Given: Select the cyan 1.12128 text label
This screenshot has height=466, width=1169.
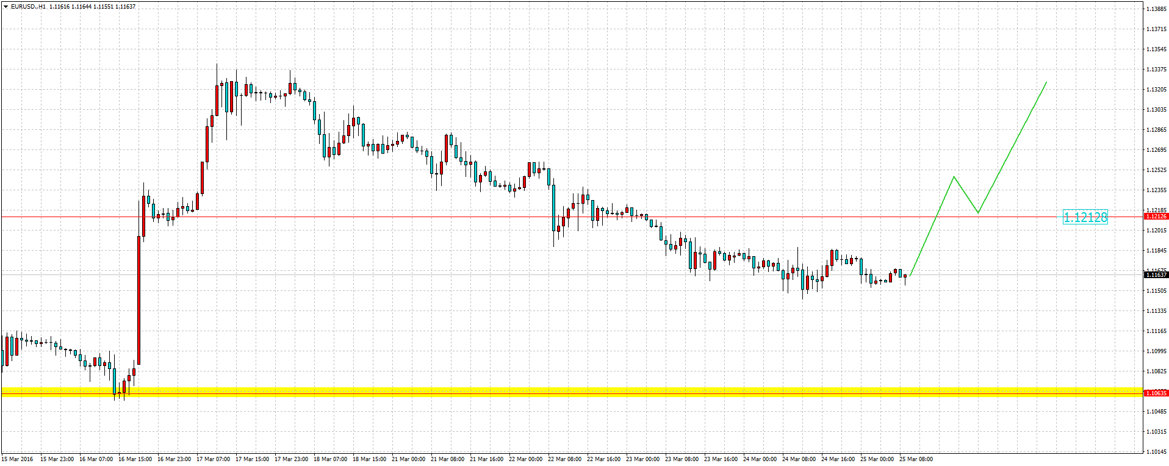Looking at the screenshot, I should tap(1085, 217).
